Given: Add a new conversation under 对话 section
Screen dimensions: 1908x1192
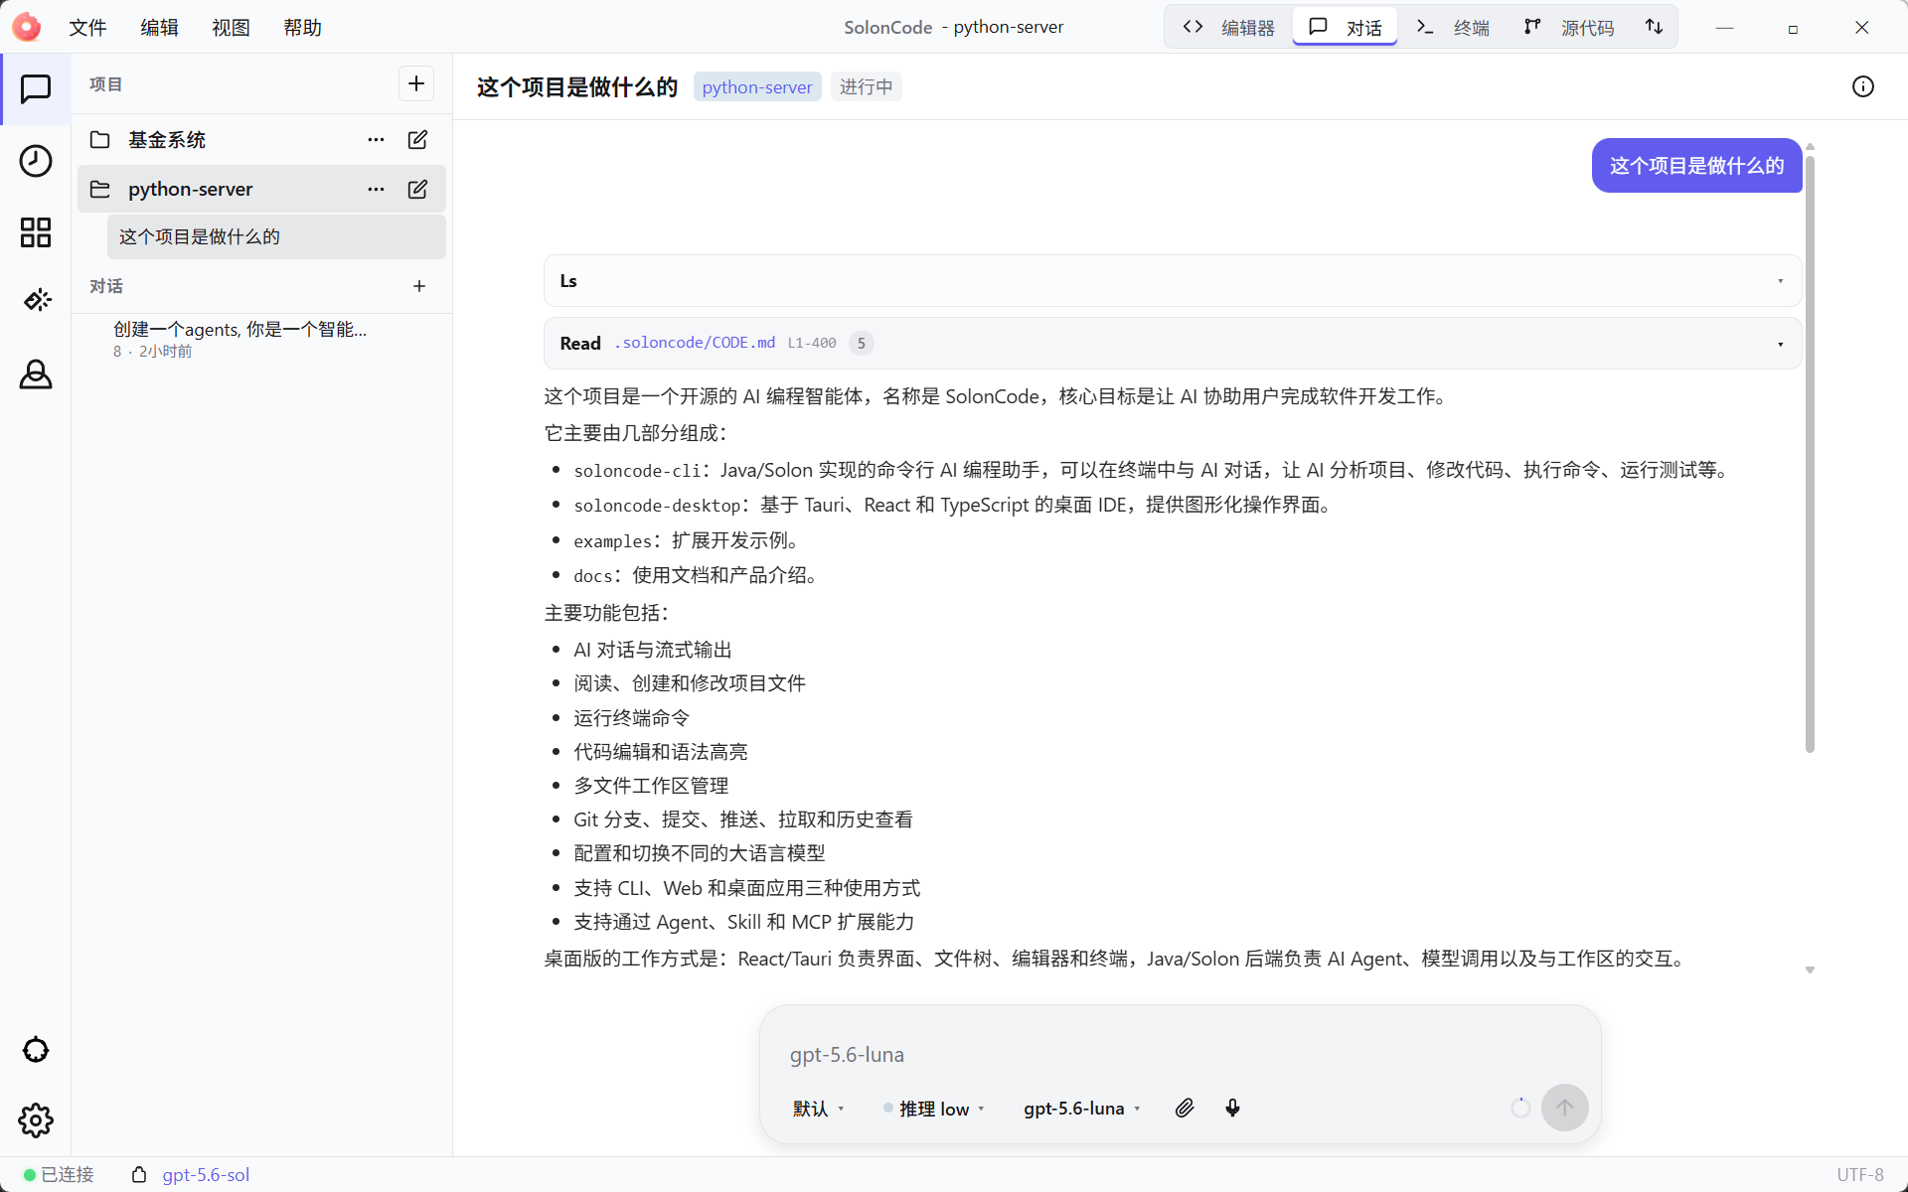Looking at the screenshot, I should coord(419,286).
